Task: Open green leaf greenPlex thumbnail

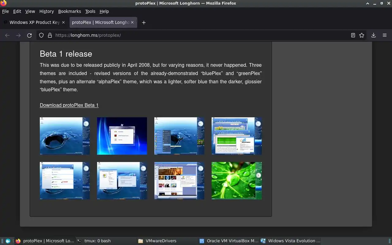Action: coord(237,181)
